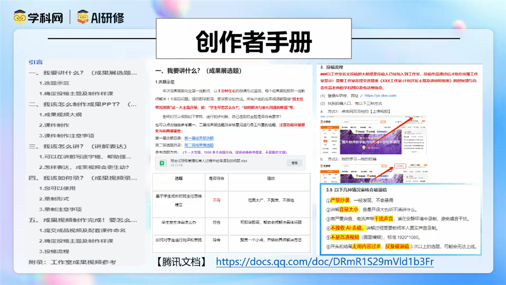Click the attachment file name 班主任班级管理...问题.xlsx
Screen dimensions: 506x285
click(x=209, y=161)
